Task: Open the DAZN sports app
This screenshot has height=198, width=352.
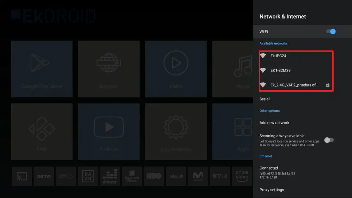Action: pyautogui.click(x=88, y=176)
